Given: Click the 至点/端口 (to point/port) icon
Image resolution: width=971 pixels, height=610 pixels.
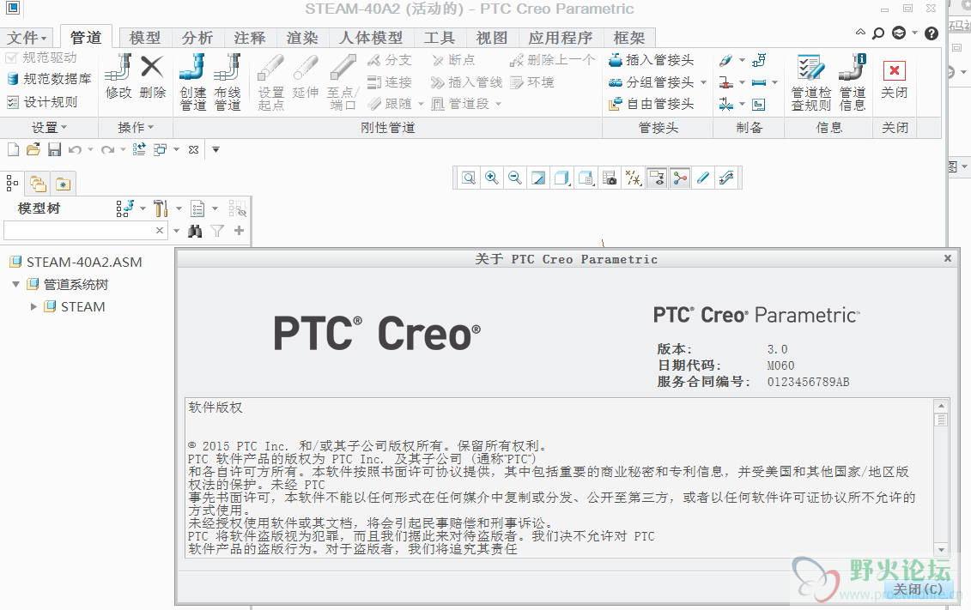Looking at the screenshot, I should (x=343, y=68).
